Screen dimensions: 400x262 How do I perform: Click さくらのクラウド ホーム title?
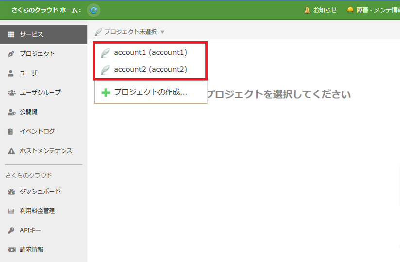[46, 10]
